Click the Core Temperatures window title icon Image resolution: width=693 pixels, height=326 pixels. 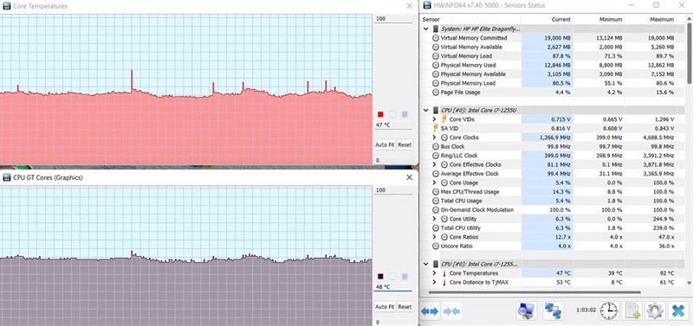point(6,6)
